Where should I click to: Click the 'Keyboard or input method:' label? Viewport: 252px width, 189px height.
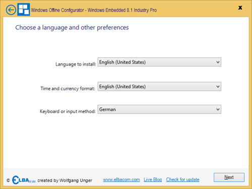[x=68, y=111]
